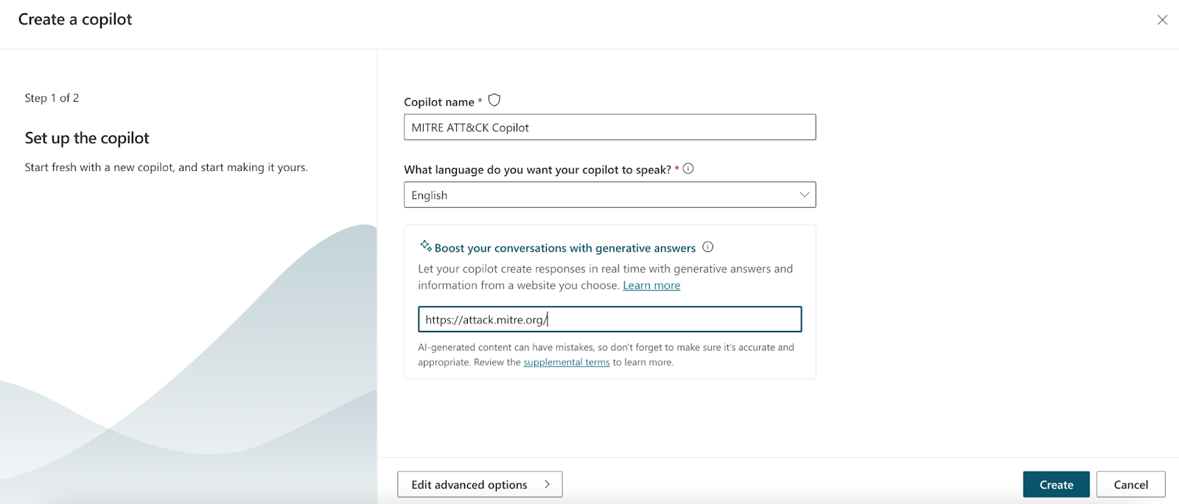Click the 'Set up the copilot' heading

click(x=87, y=138)
